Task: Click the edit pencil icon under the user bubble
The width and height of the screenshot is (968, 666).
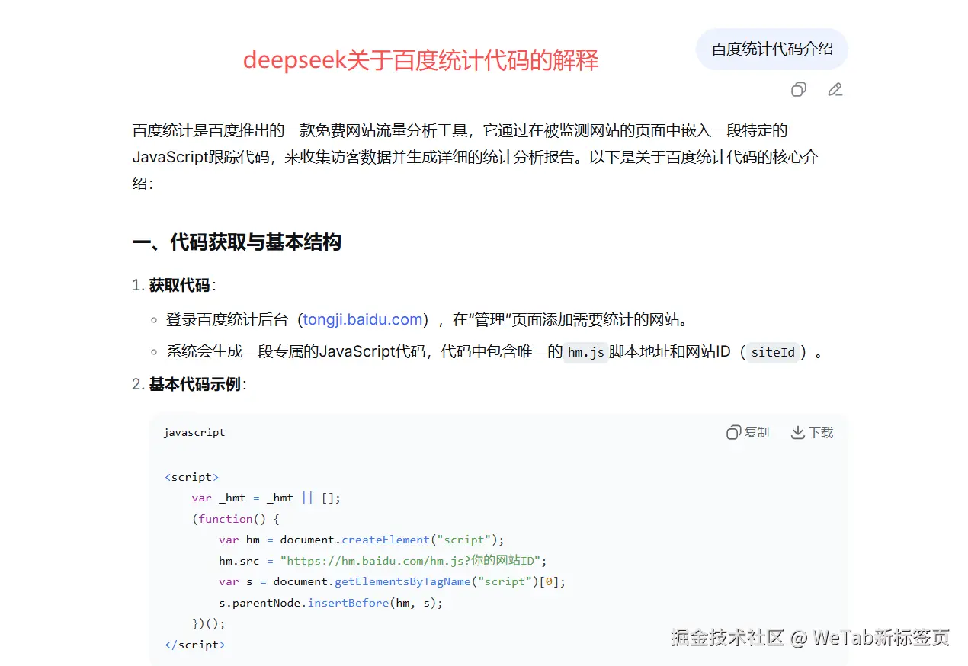Action: [835, 89]
